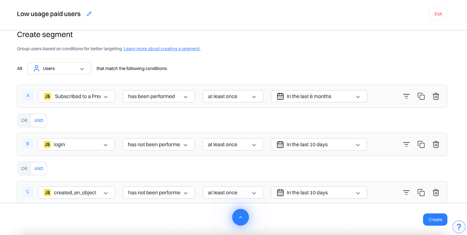Open filter options for condition C

tap(406, 193)
